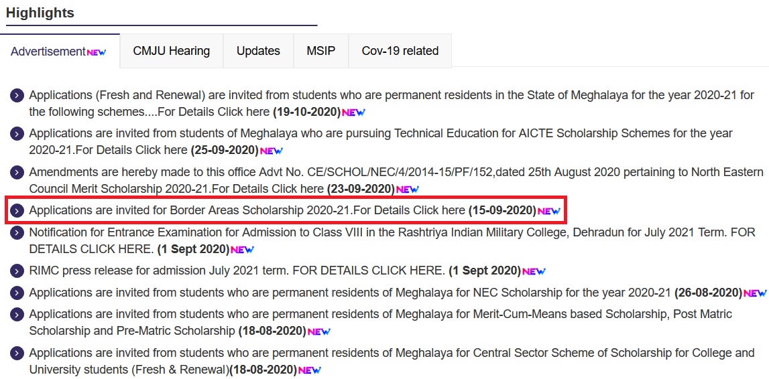
Task: Click arrow bullet beside North Eastern Council amendments
Action: [x=17, y=173]
